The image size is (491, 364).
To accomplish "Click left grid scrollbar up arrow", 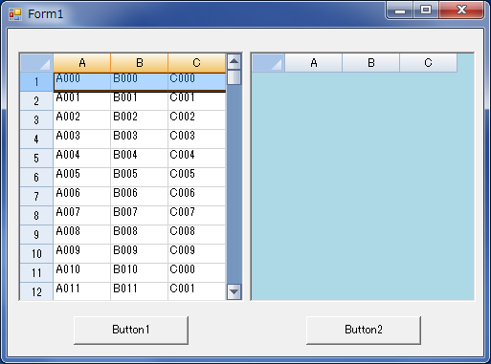I will tap(234, 62).
